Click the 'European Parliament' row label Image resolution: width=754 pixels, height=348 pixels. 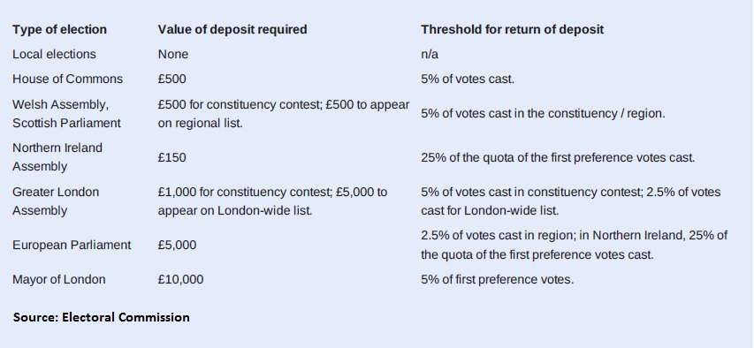(x=72, y=246)
